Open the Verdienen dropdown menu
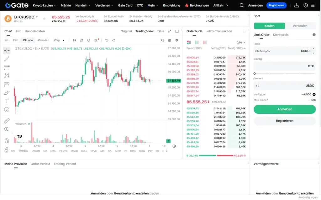321x200 pixels. [x=104, y=5]
